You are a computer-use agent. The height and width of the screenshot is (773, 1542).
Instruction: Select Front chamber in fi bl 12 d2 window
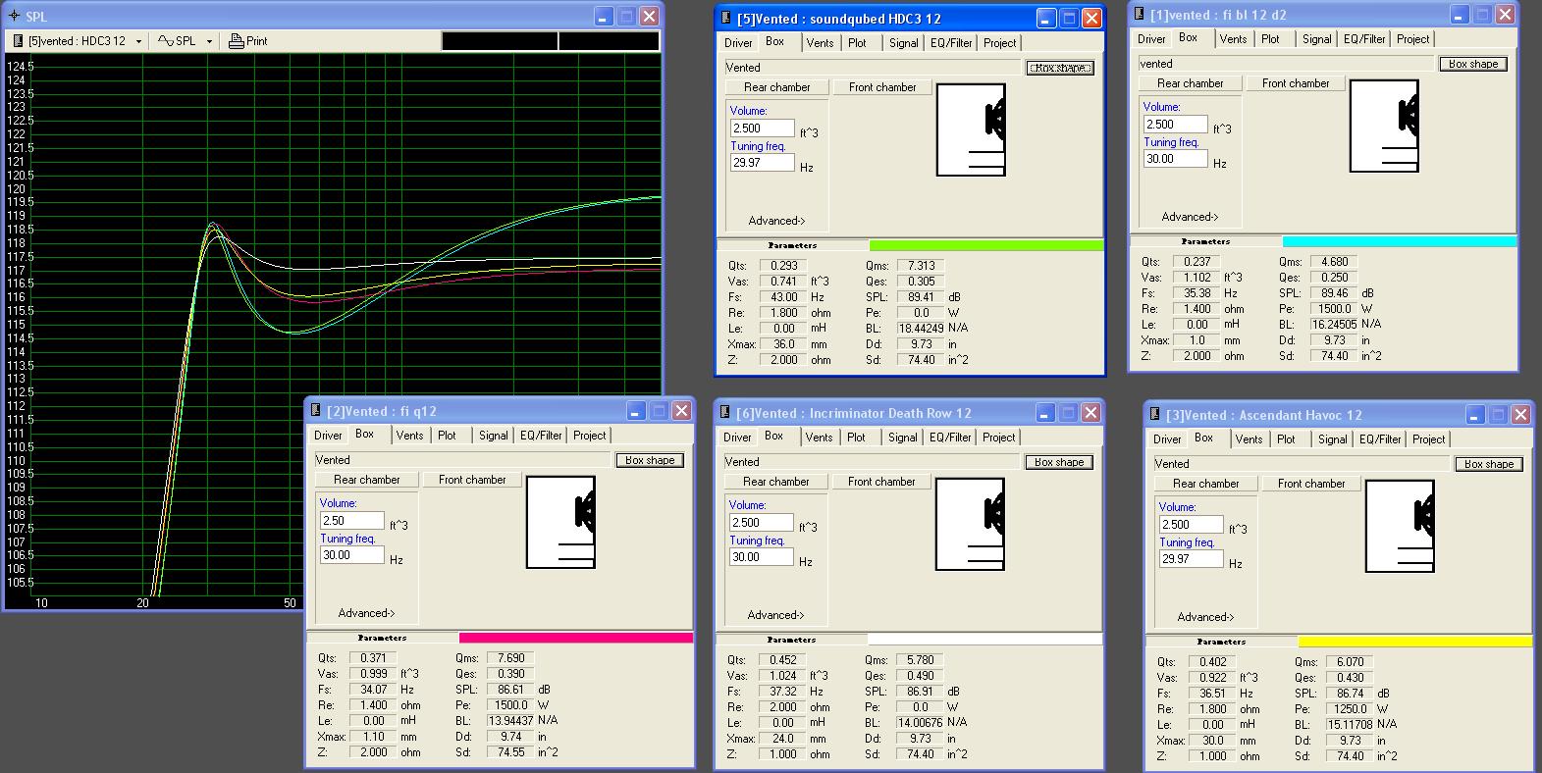click(1296, 83)
